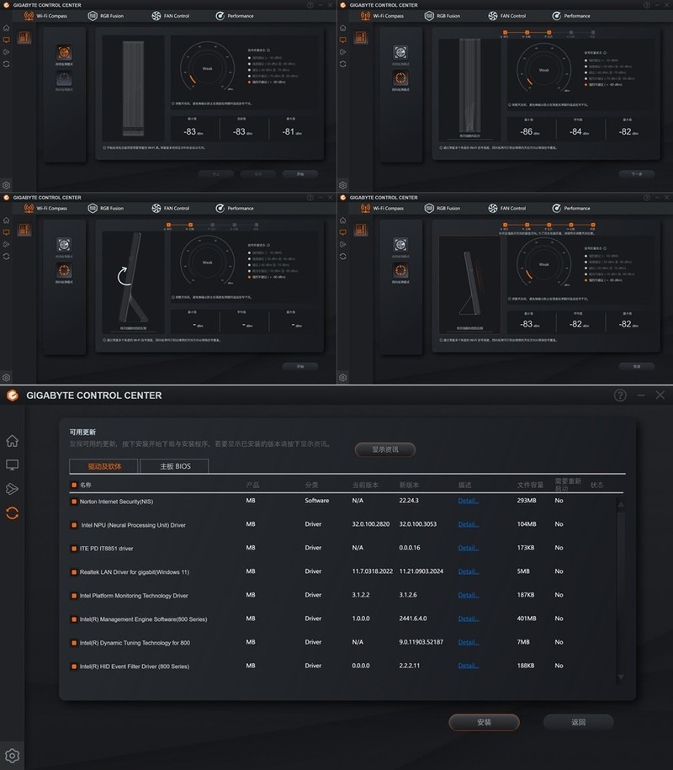Click next-step button in top-right window
The image size is (673, 770).
637,174
